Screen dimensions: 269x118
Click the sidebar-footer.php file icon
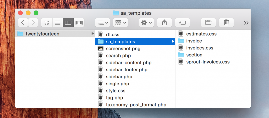pyautogui.click(x=101, y=69)
